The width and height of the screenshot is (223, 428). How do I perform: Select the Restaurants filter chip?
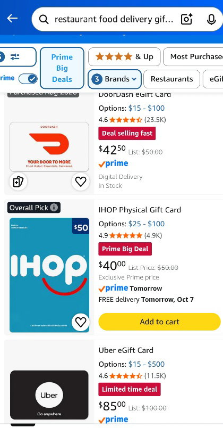(x=172, y=79)
